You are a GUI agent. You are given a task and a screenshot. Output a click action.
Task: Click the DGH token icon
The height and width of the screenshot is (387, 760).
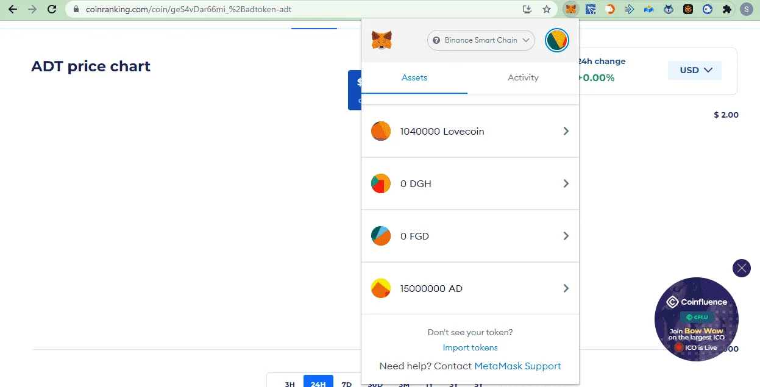pyautogui.click(x=381, y=183)
